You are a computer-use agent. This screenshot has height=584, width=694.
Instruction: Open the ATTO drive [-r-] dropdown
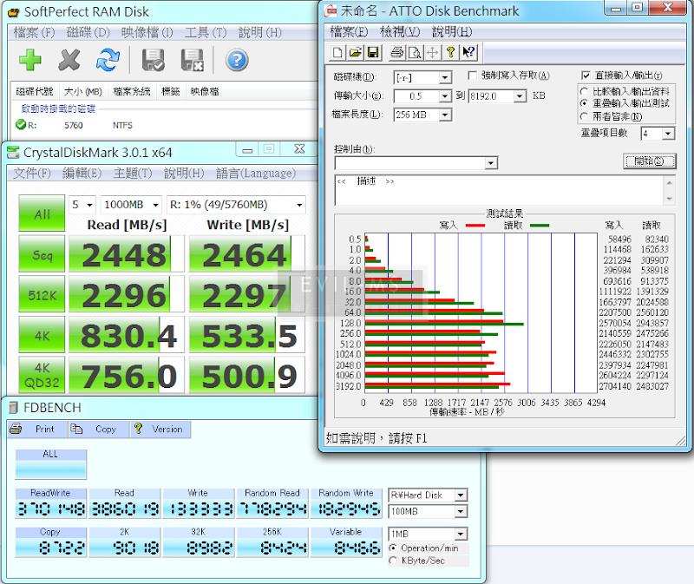click(445, 78)
